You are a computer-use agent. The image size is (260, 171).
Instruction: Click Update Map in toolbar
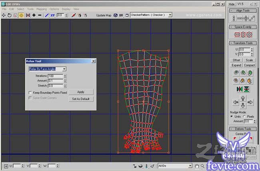coord(104,15)
